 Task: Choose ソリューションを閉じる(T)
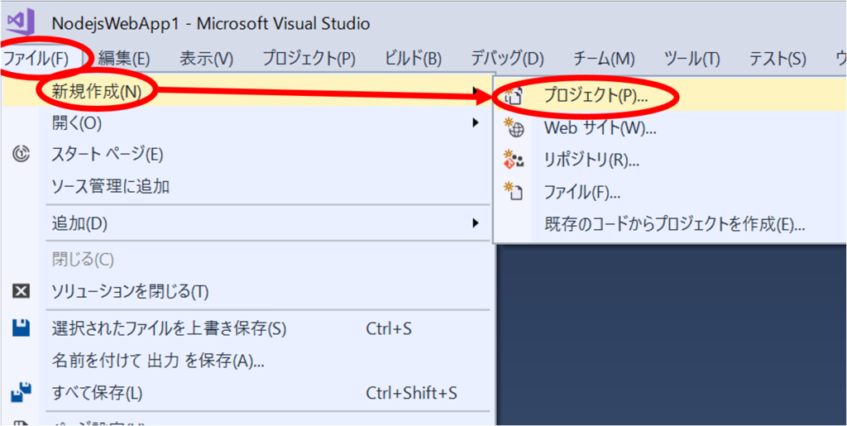point(247,292)
